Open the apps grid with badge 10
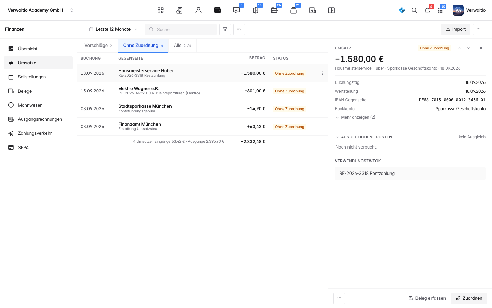 tap(440, 10)
